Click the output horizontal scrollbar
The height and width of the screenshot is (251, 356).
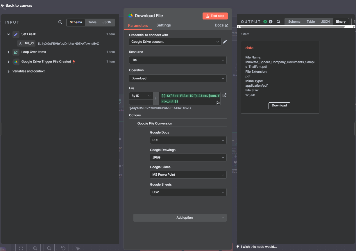pyautogui.click(x=292, y=27)
